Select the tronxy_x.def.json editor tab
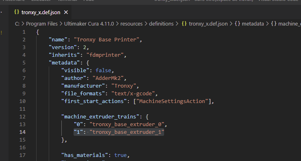 click(x=40, y=13)
